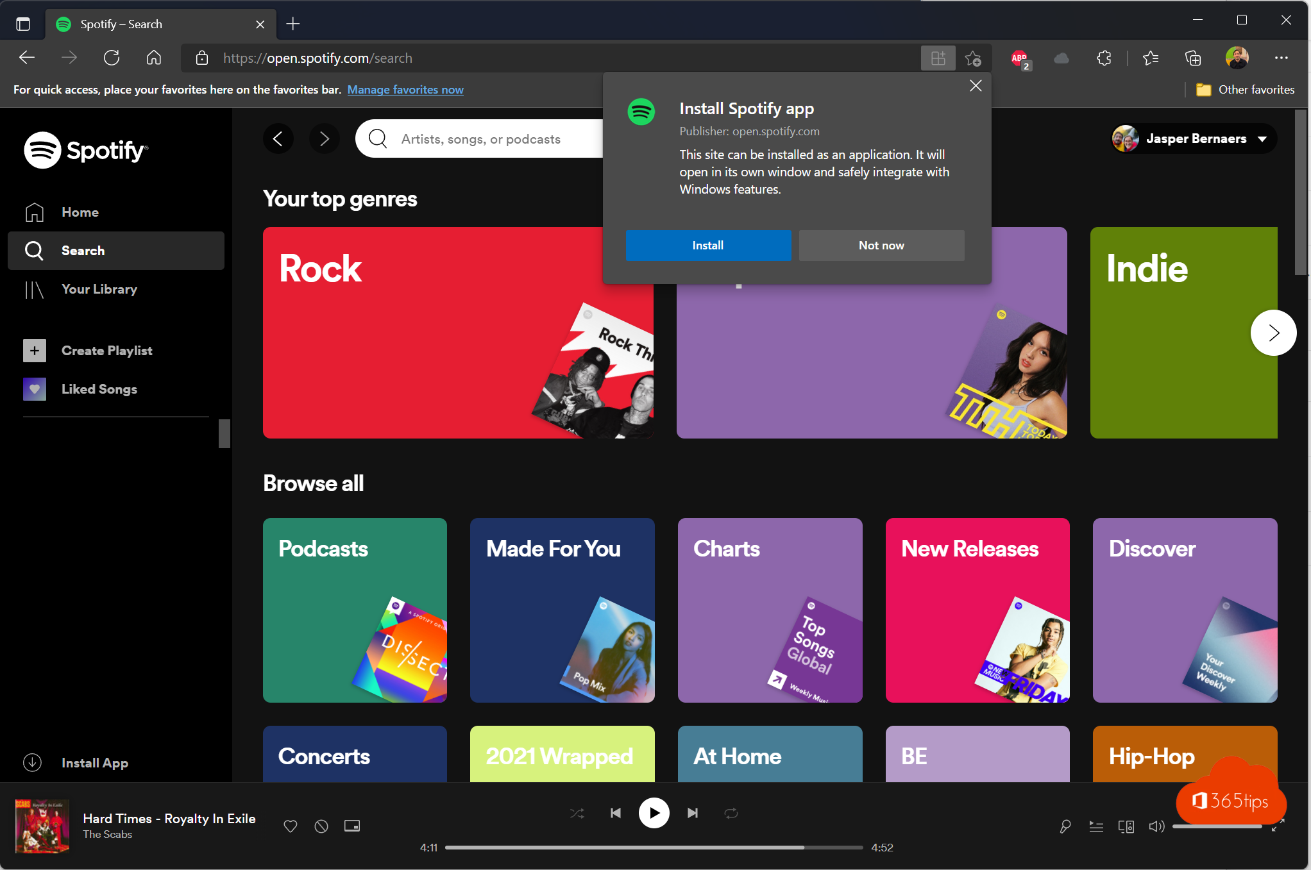Click the skip previous track icon
1311x870 pixels.
click(x=616, y=814)
